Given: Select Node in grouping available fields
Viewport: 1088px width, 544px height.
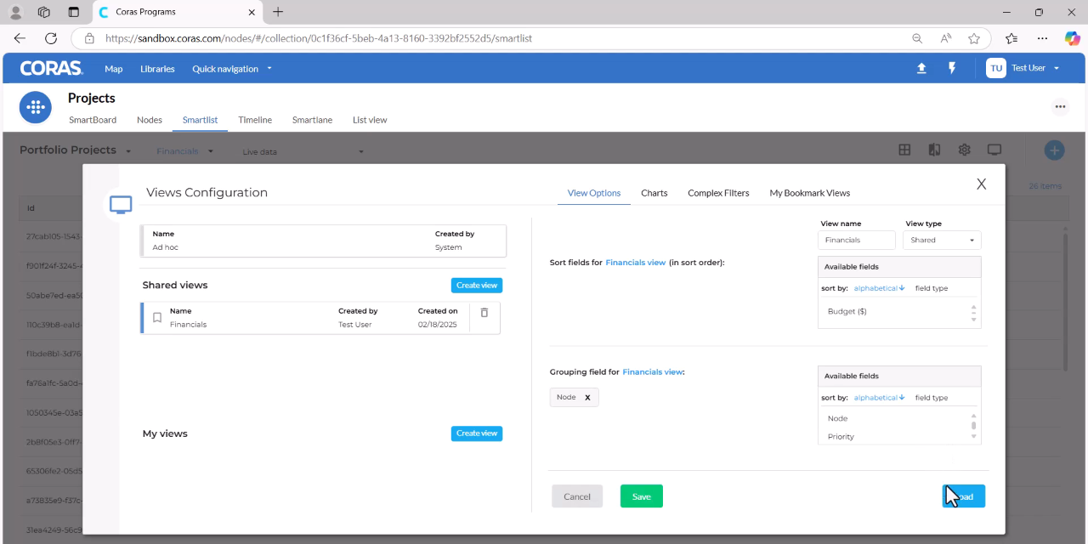Looking at the screenshot, I should 837,418.
